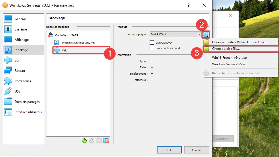This screenshot has width=279, height=157.
Task: Enable the Live CD/DVD checkbox
Action: (152, 42)
